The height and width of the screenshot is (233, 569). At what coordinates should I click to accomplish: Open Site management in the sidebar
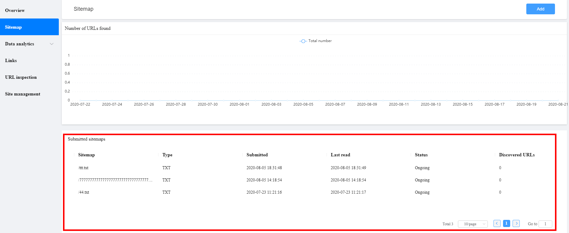[x=29, y=94]
